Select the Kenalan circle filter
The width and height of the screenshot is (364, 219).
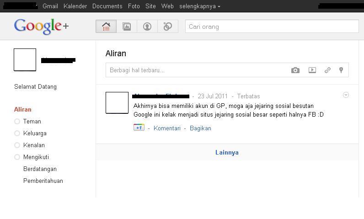(29, 145)
